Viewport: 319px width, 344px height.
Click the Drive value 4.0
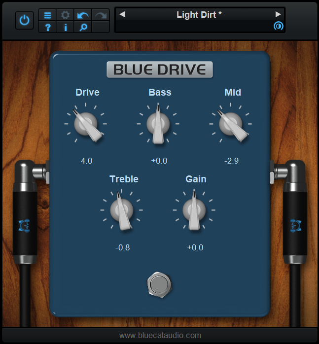coord(86,161)
